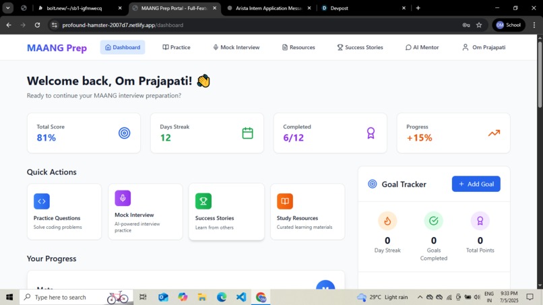Click the green trophy icon
This screenshot has width=543, height=305.
click(203, 201)
